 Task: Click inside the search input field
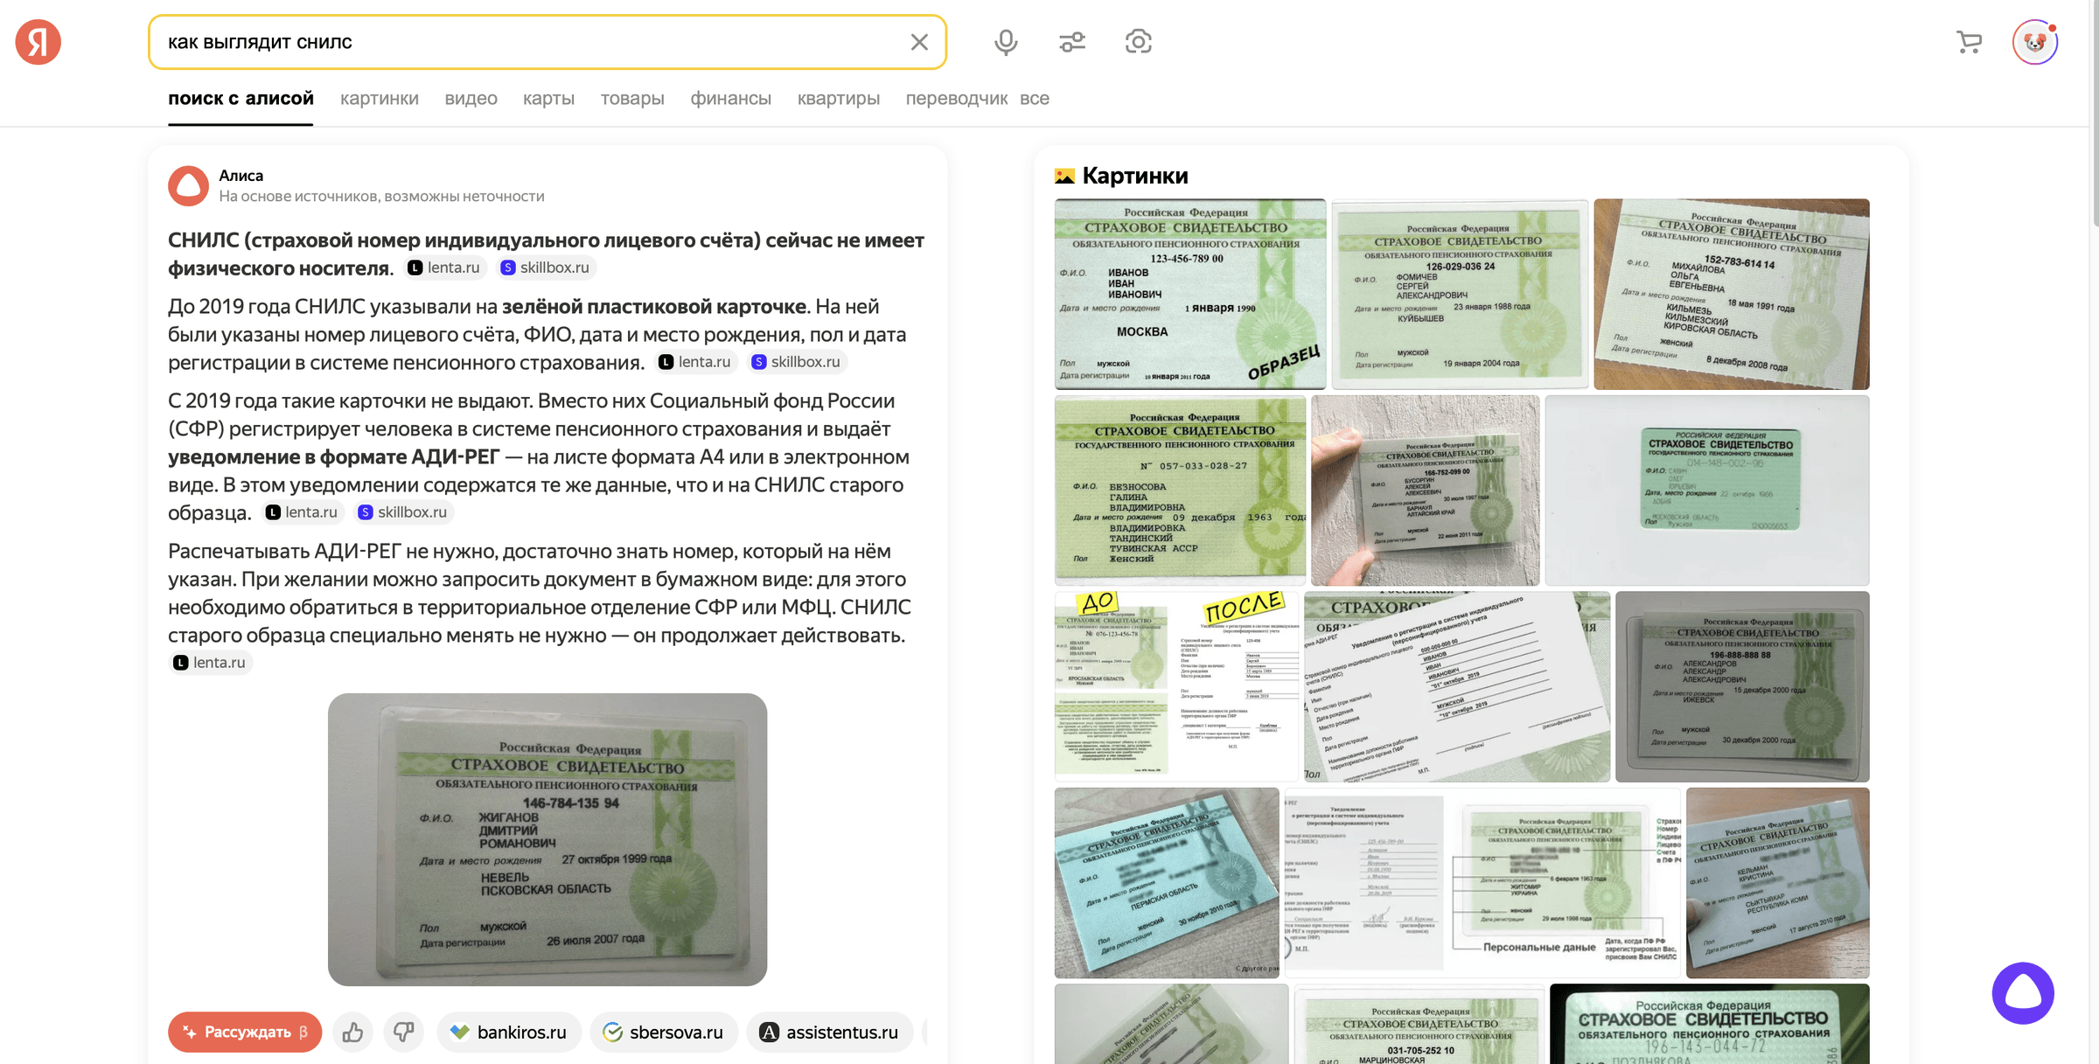pyautogui.click(x=525, y=42)
